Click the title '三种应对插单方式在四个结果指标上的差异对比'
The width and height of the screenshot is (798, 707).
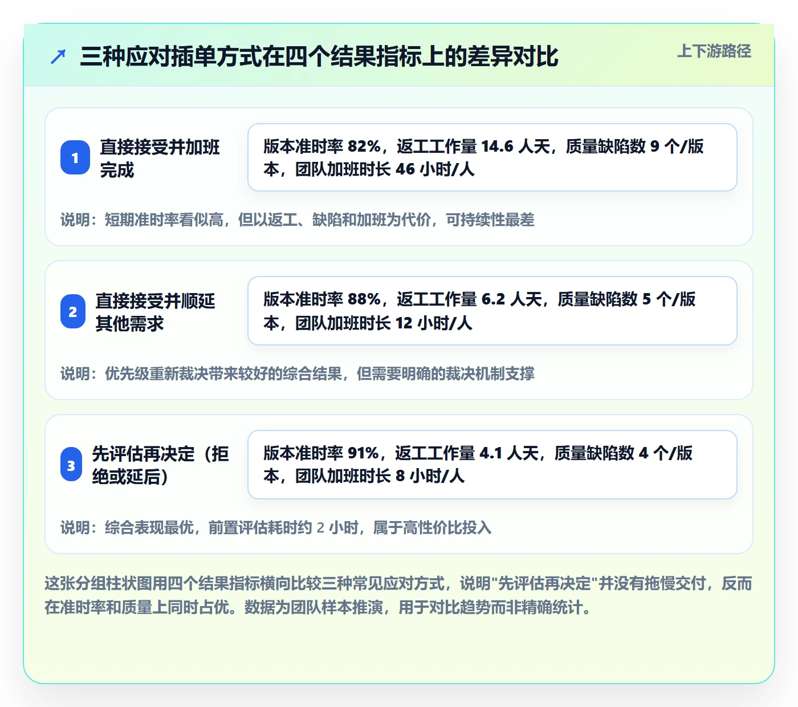click(319, 57)
